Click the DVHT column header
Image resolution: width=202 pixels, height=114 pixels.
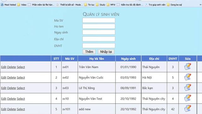(x=173, y=59)
